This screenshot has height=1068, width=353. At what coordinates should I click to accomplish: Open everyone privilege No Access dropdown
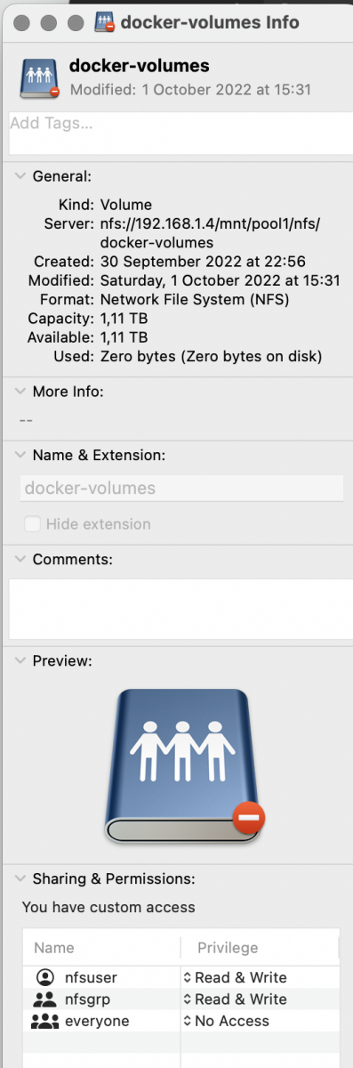(226, 1021)
